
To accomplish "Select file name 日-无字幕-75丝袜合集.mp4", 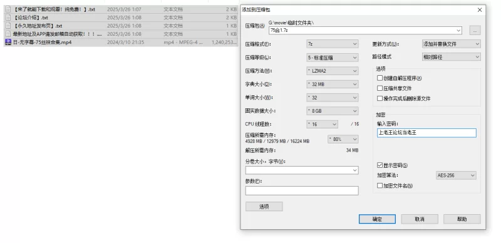I will point(43,42).
